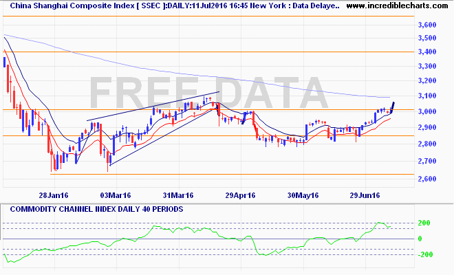
Task: Click the 2,800 price axis label
Action: 427,144
